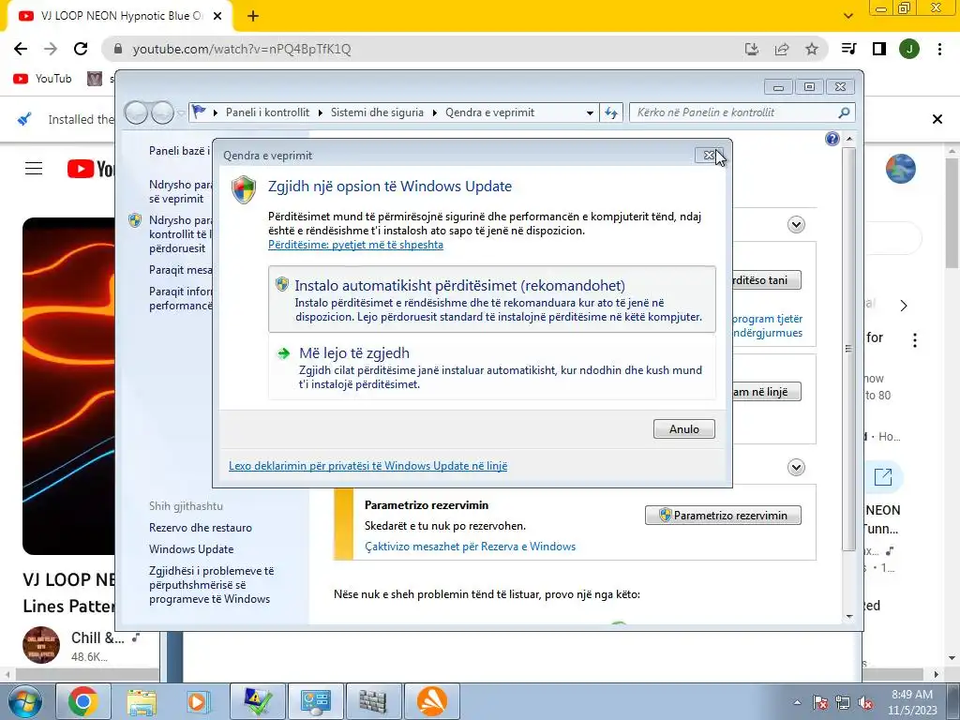Click the firewall brick wall taskbar icon

click(x=373, y=701)
